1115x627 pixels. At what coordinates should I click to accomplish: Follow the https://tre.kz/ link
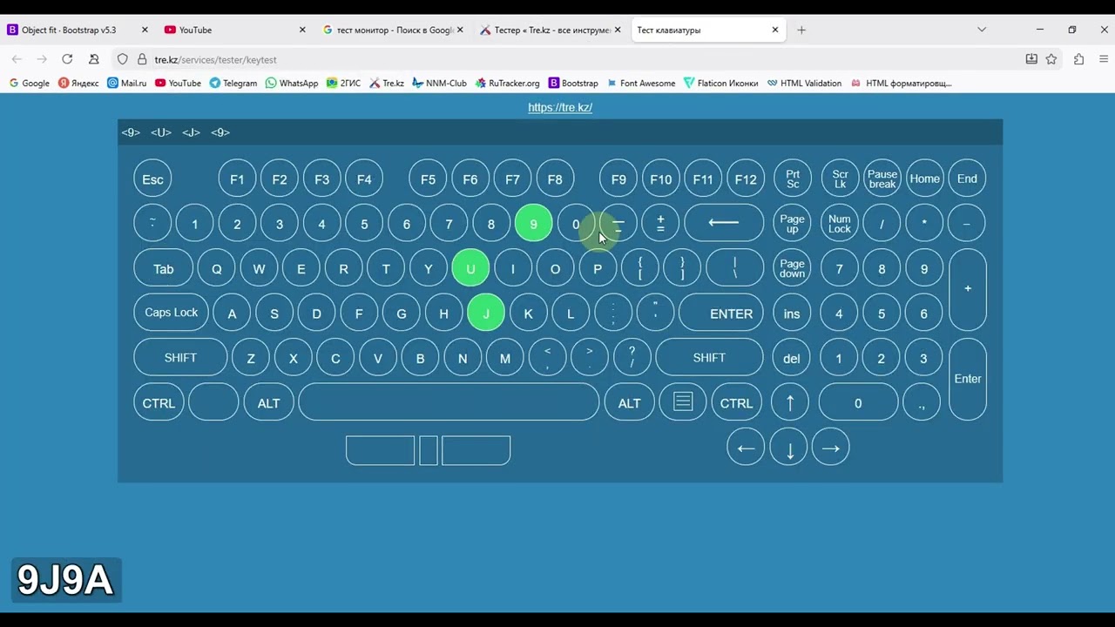(560, 107)
